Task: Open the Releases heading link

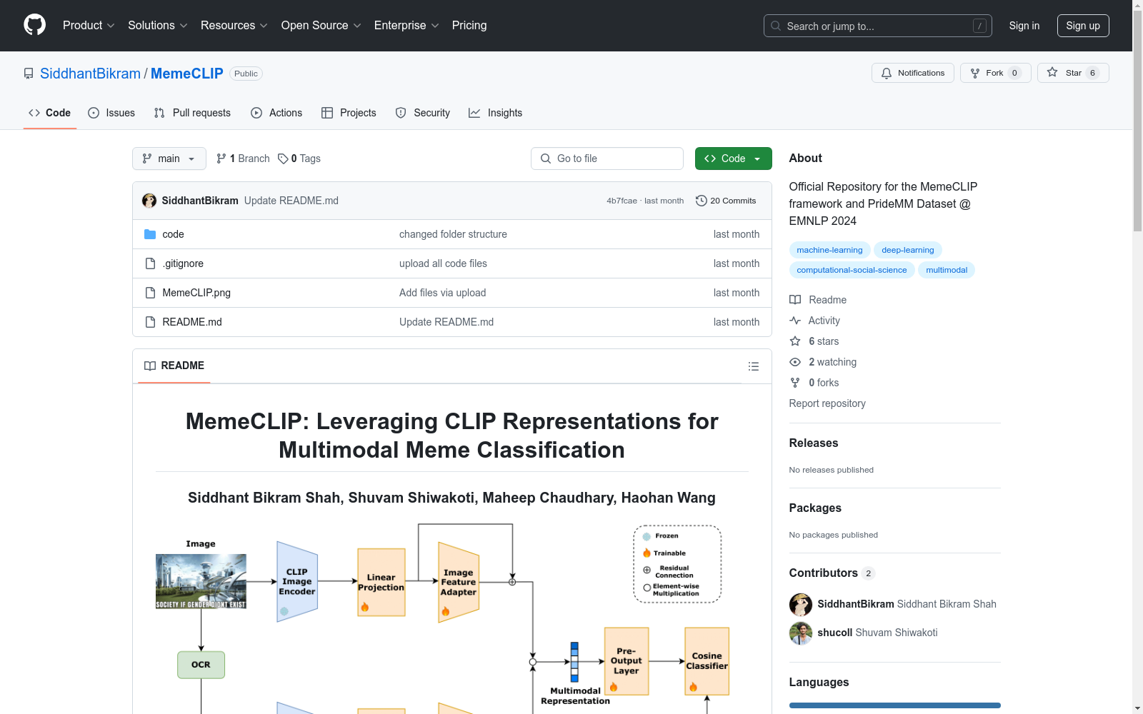Action: (x=814, y=443)
